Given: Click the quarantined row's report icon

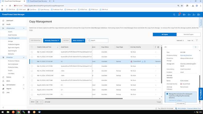Looking at the screenshot, I should 145,62.
